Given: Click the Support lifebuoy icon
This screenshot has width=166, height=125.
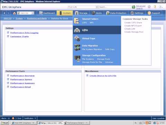Looking at the screenshot, I should [149, 13].
